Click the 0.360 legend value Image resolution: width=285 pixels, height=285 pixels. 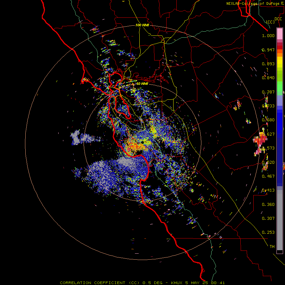[x=268, y=205]
